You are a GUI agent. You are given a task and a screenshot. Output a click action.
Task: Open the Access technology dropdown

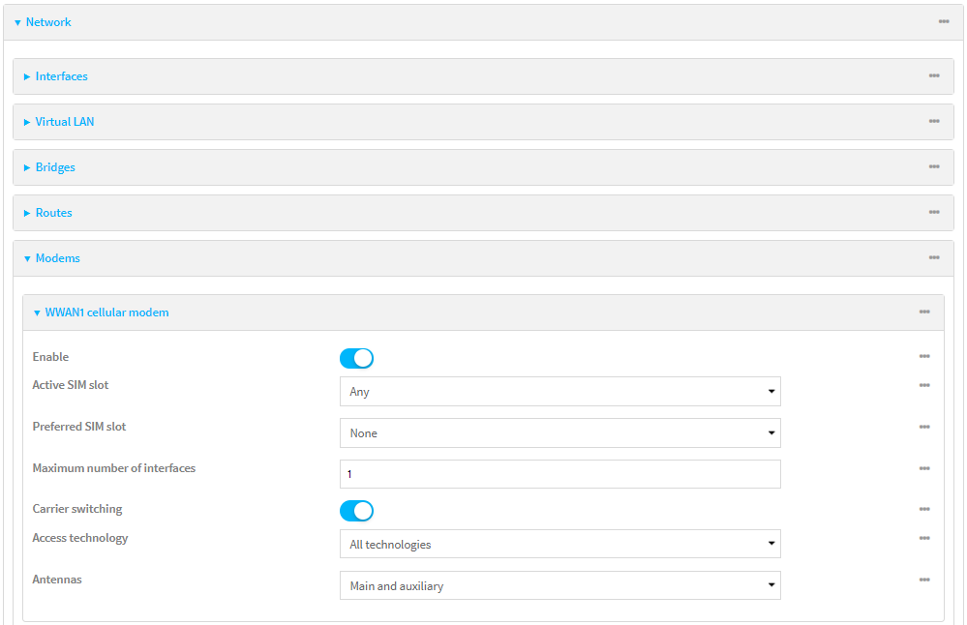click(559, 544)
